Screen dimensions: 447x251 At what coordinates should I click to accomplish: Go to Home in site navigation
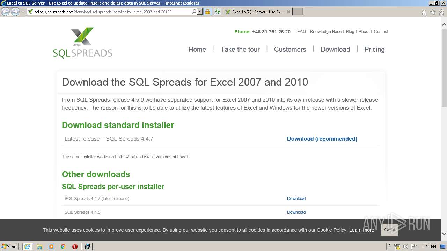tap(197, 50)
